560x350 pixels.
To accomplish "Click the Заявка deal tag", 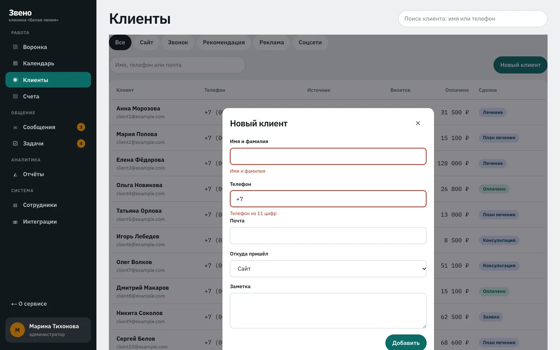I will (x=491, y=317).
